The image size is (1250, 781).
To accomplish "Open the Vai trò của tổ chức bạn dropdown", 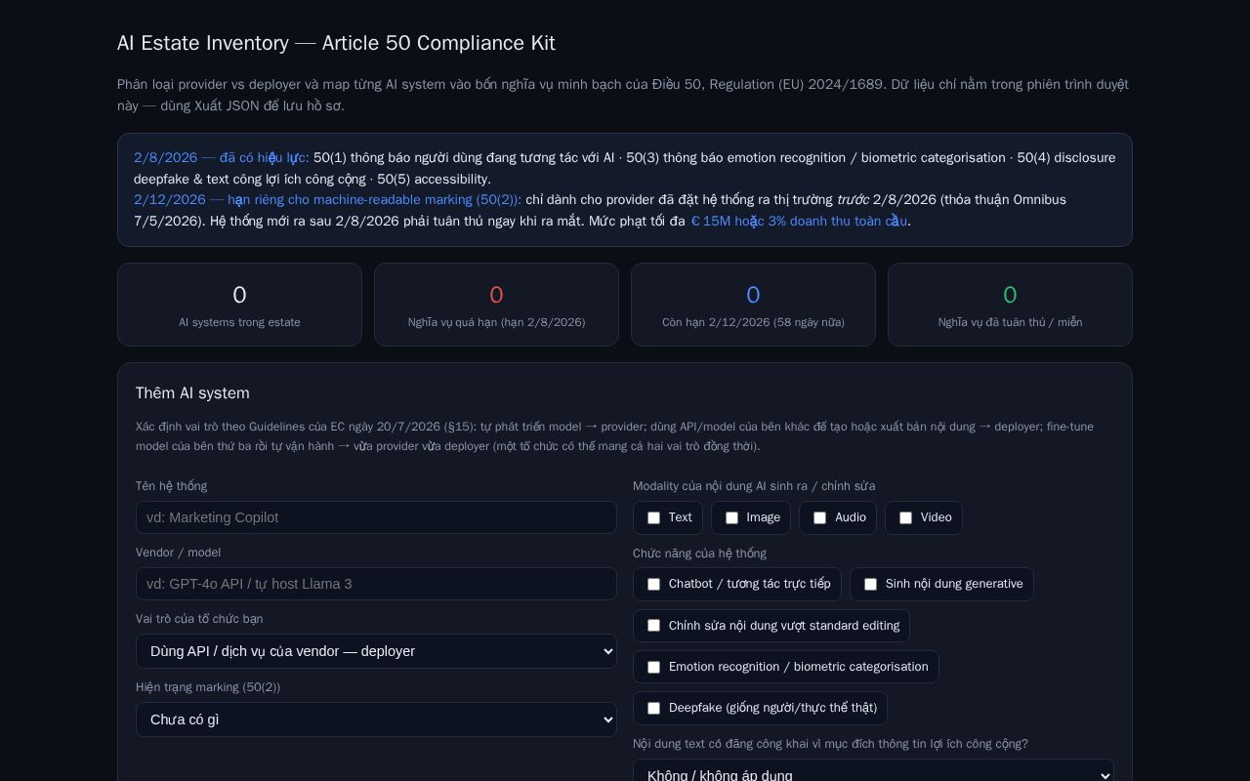I will point(376,651).
